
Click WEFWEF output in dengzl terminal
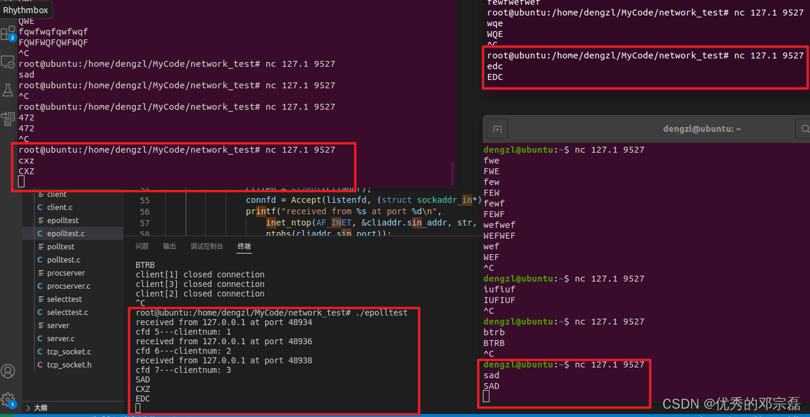[499, 236]
